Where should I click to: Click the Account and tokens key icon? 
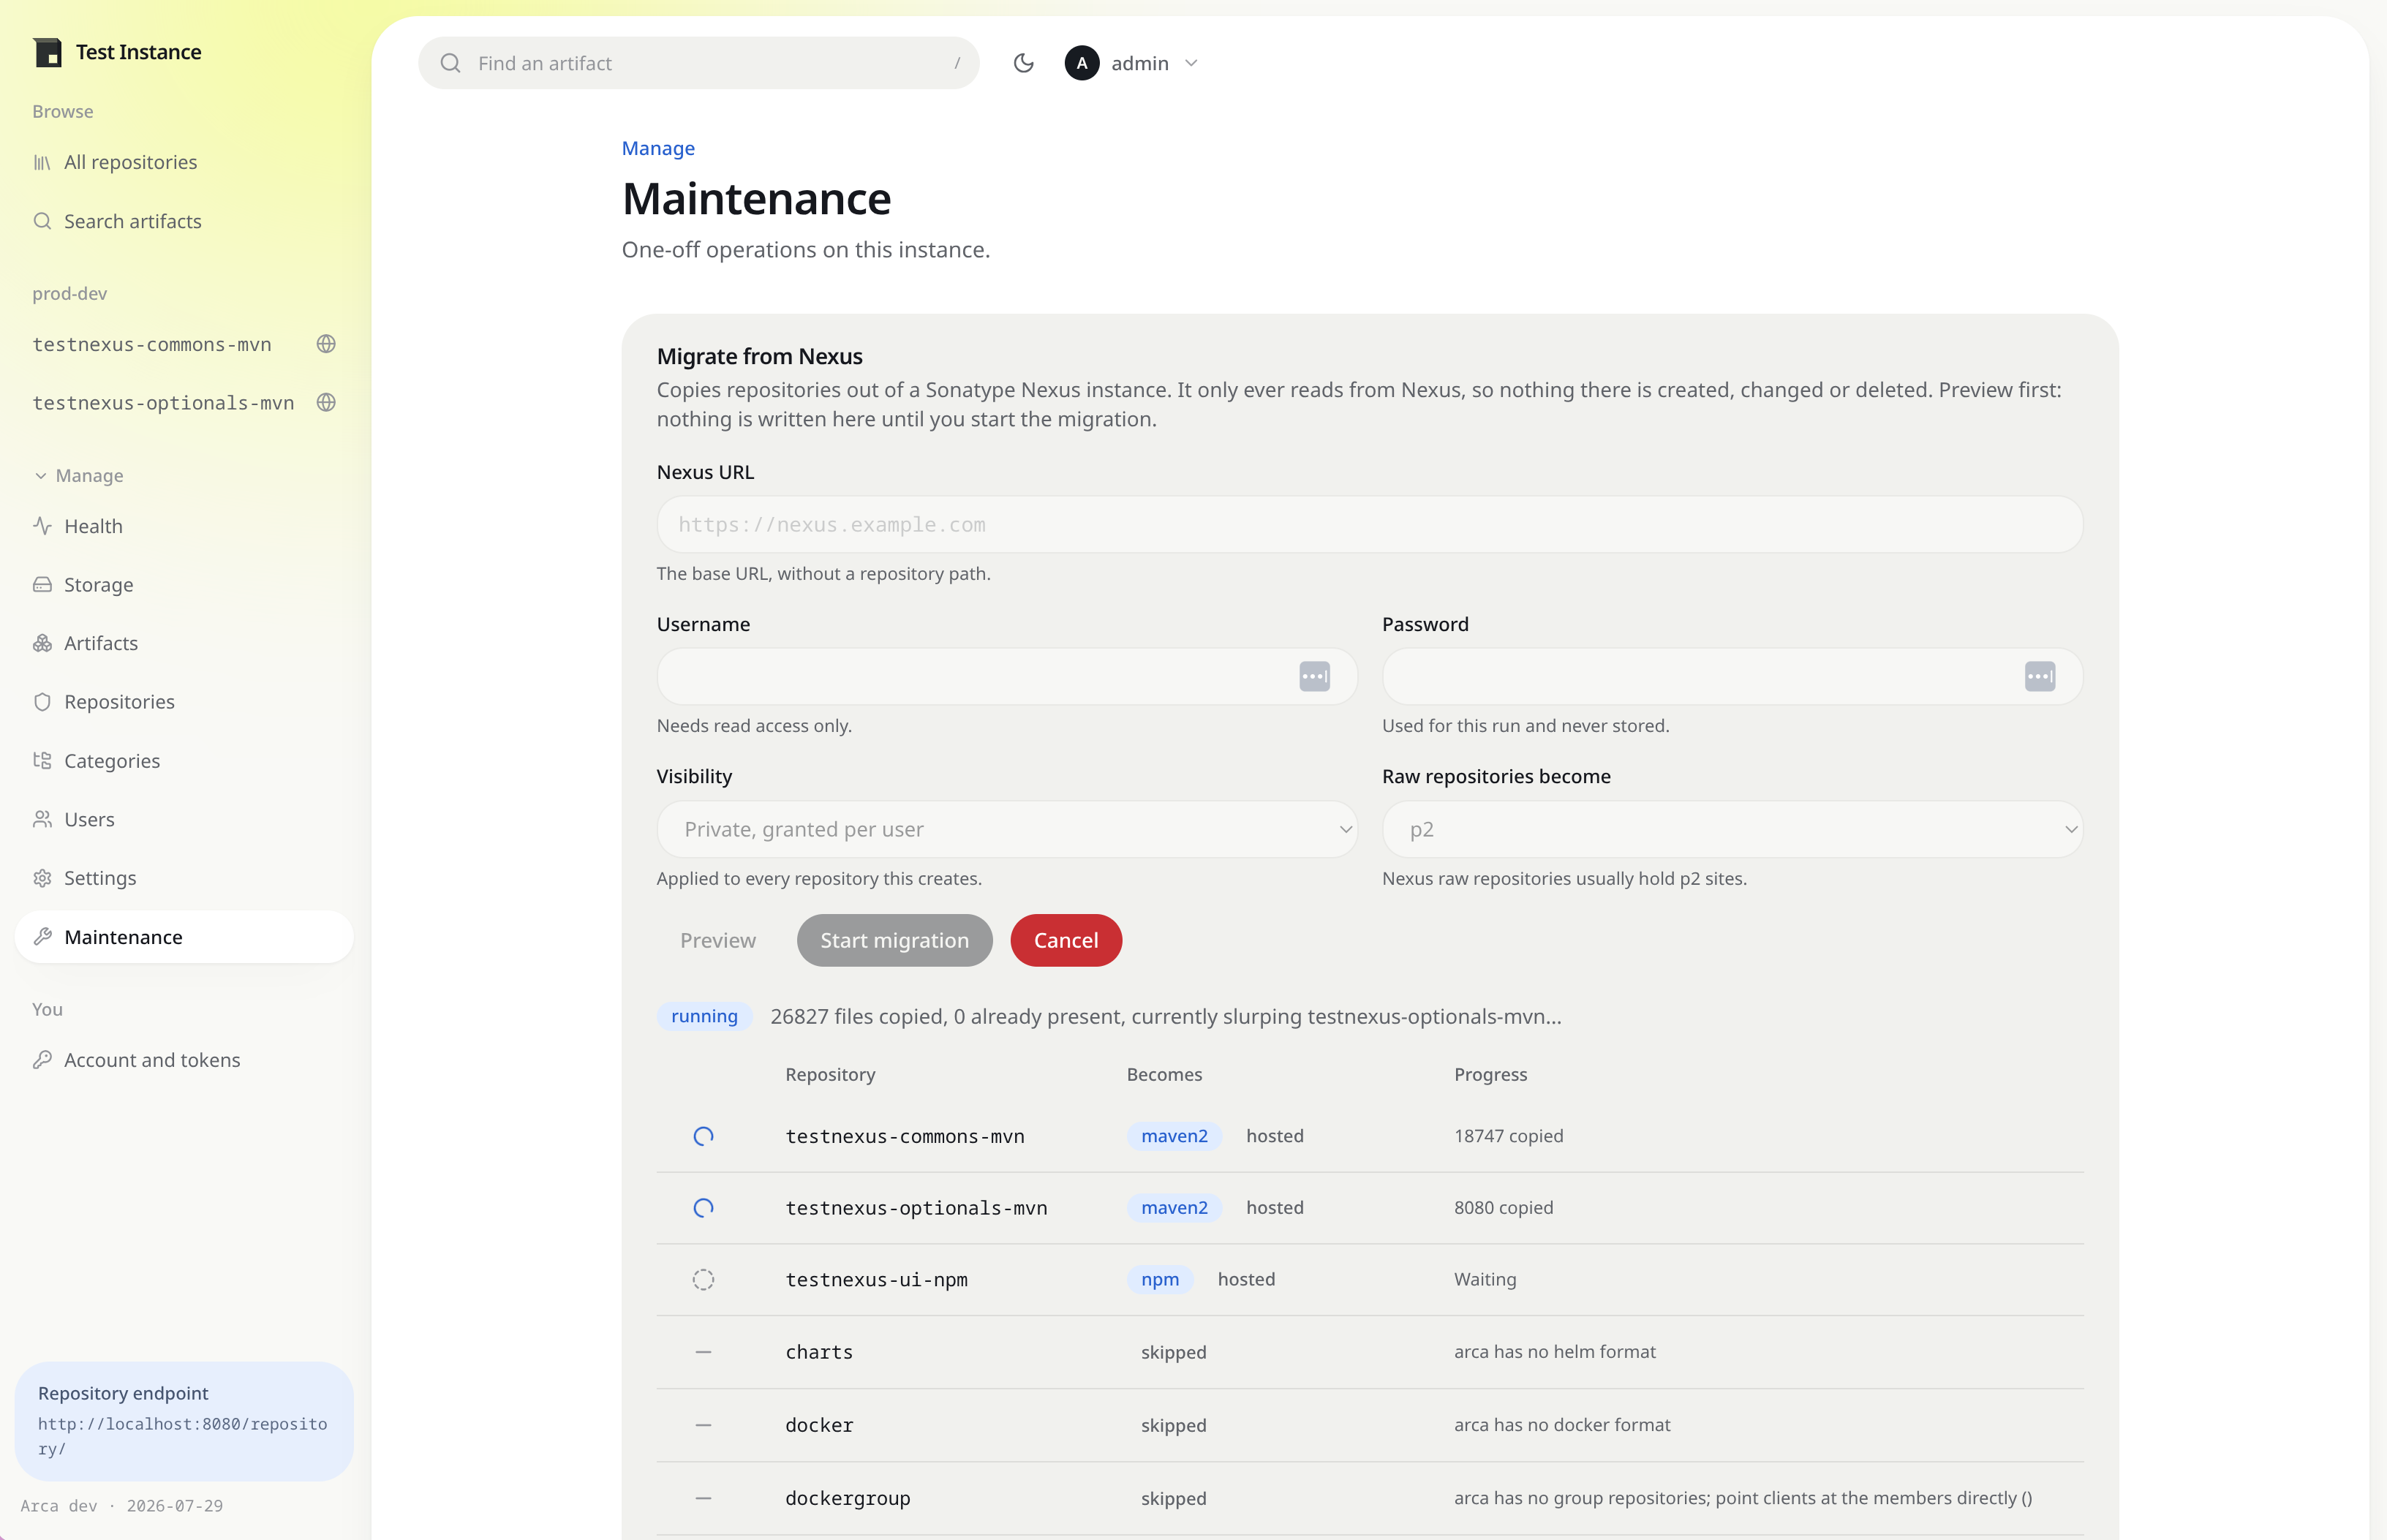tap(42, 1060)
